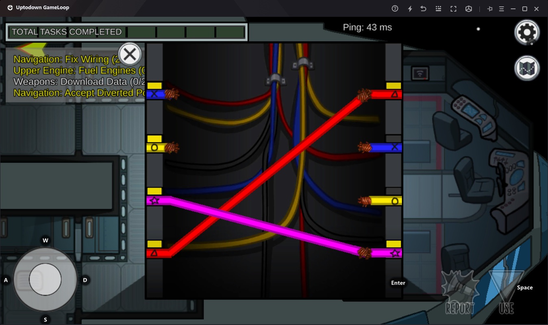Click the Ping: 43 ms indicator
The width and height of the screenshot is (548, 325).
(368, 27)
